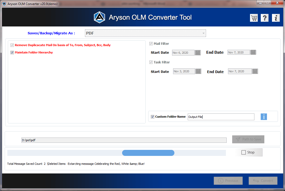Click the Aryson logo in the header
285x191 pixels.
[x=99, y=17]
